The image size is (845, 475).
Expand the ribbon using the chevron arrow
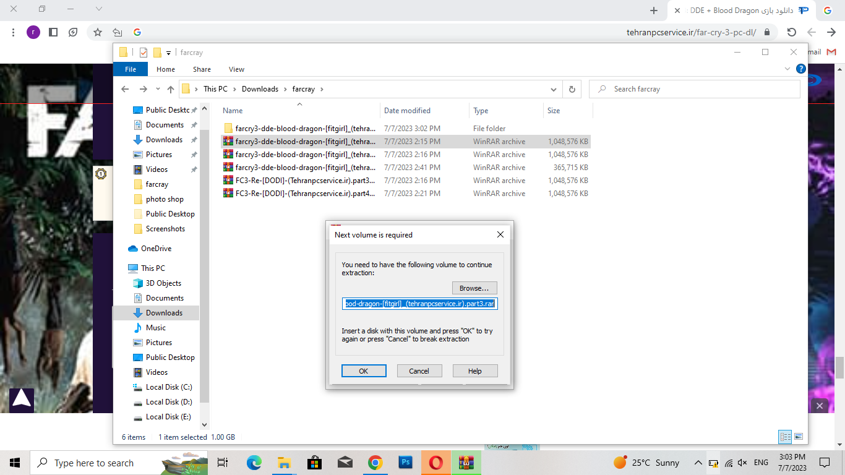pyautogui.click(x=787, y=69)
